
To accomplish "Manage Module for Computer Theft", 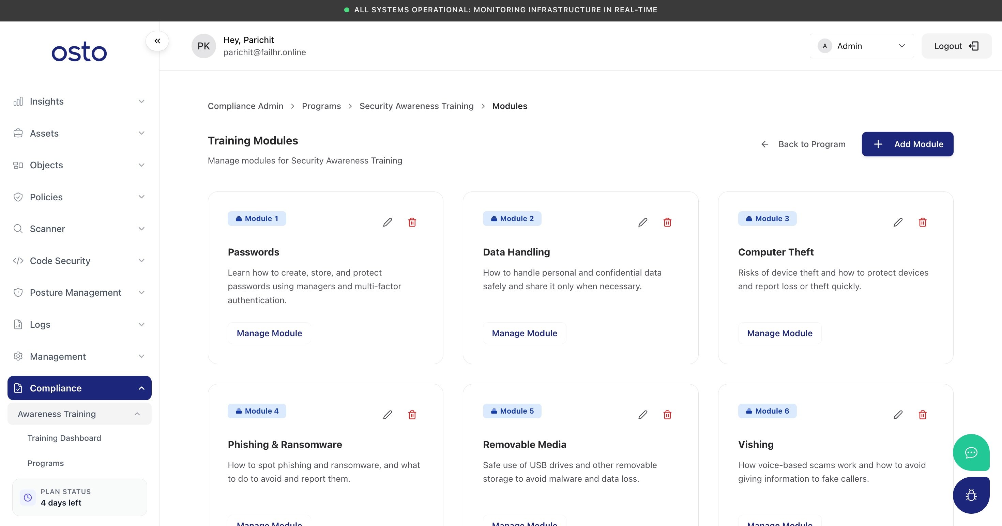I will coord(779,333).
